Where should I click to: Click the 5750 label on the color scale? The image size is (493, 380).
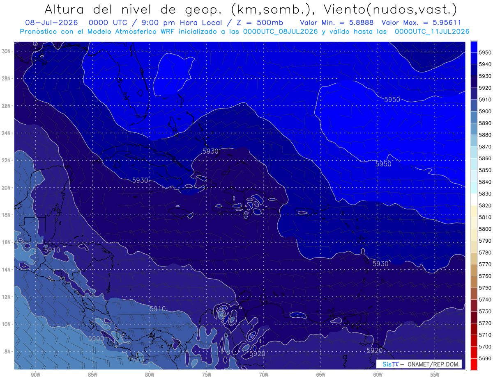click(x=485, y=288)
